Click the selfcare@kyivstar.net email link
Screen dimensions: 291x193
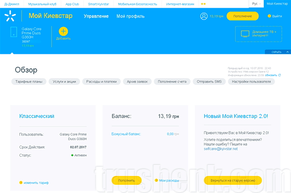pyautogui.click(x=221, y=149)
